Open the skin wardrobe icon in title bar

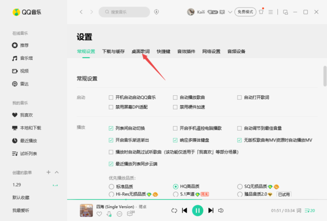[261, 11]
